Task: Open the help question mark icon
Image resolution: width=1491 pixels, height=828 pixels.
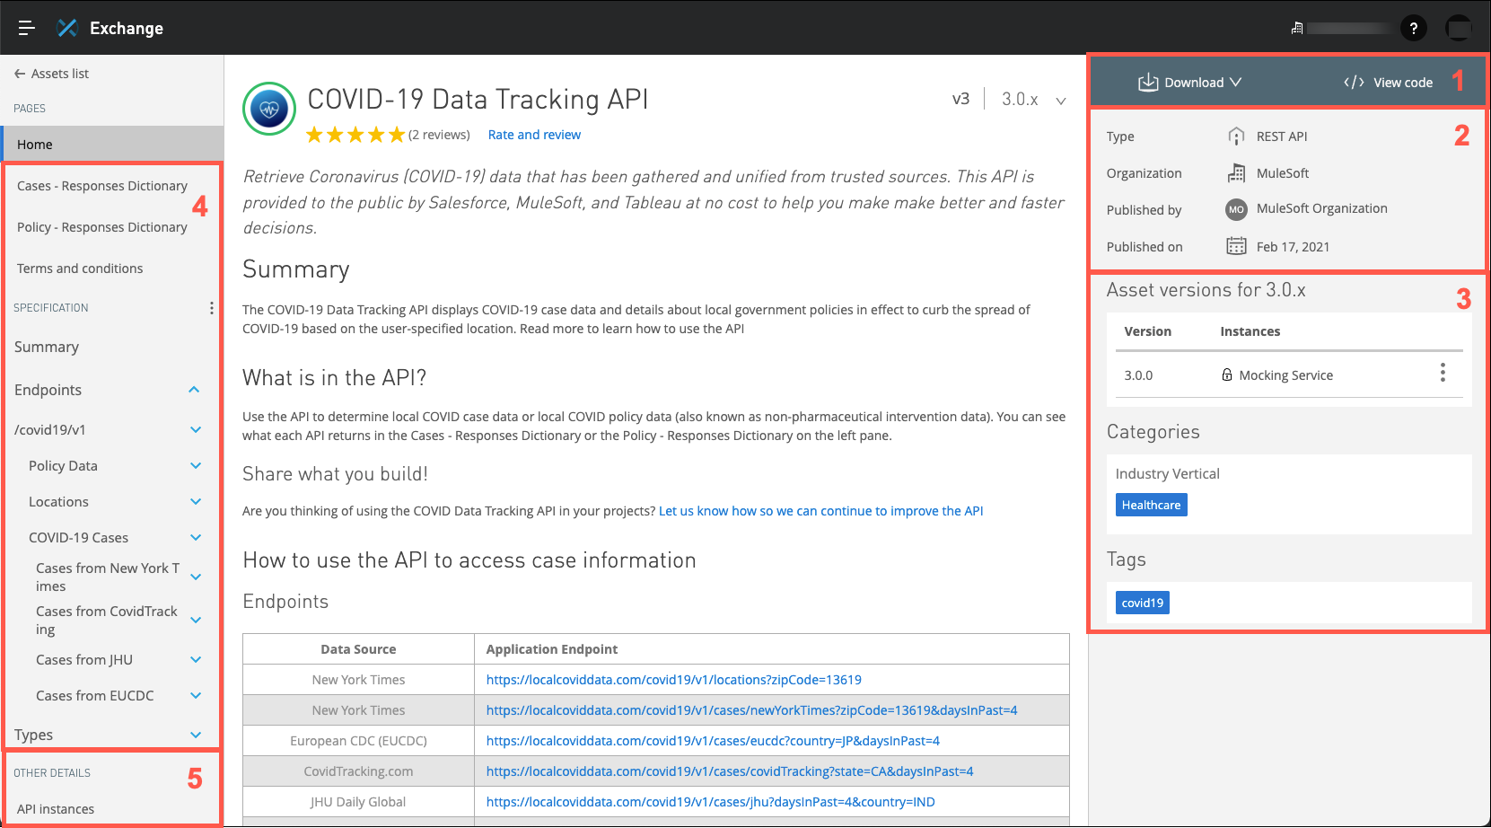Action: point(1414,29)
